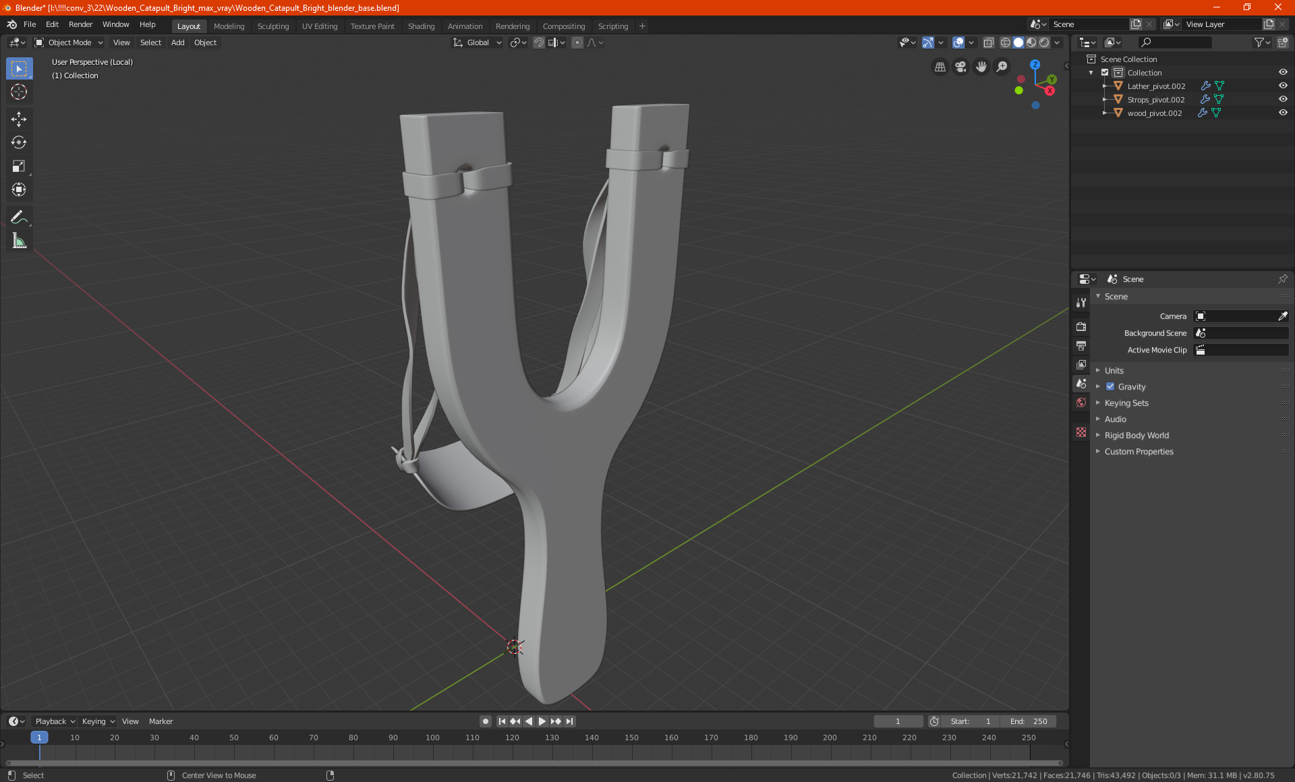Open the Render menu
This screenshot has width=1295, height=782.
pos(80,24)
